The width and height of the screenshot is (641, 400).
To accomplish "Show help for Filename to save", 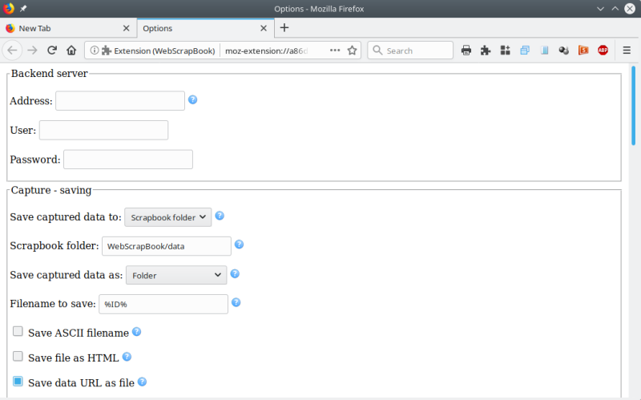I will [x=236, y=302].
